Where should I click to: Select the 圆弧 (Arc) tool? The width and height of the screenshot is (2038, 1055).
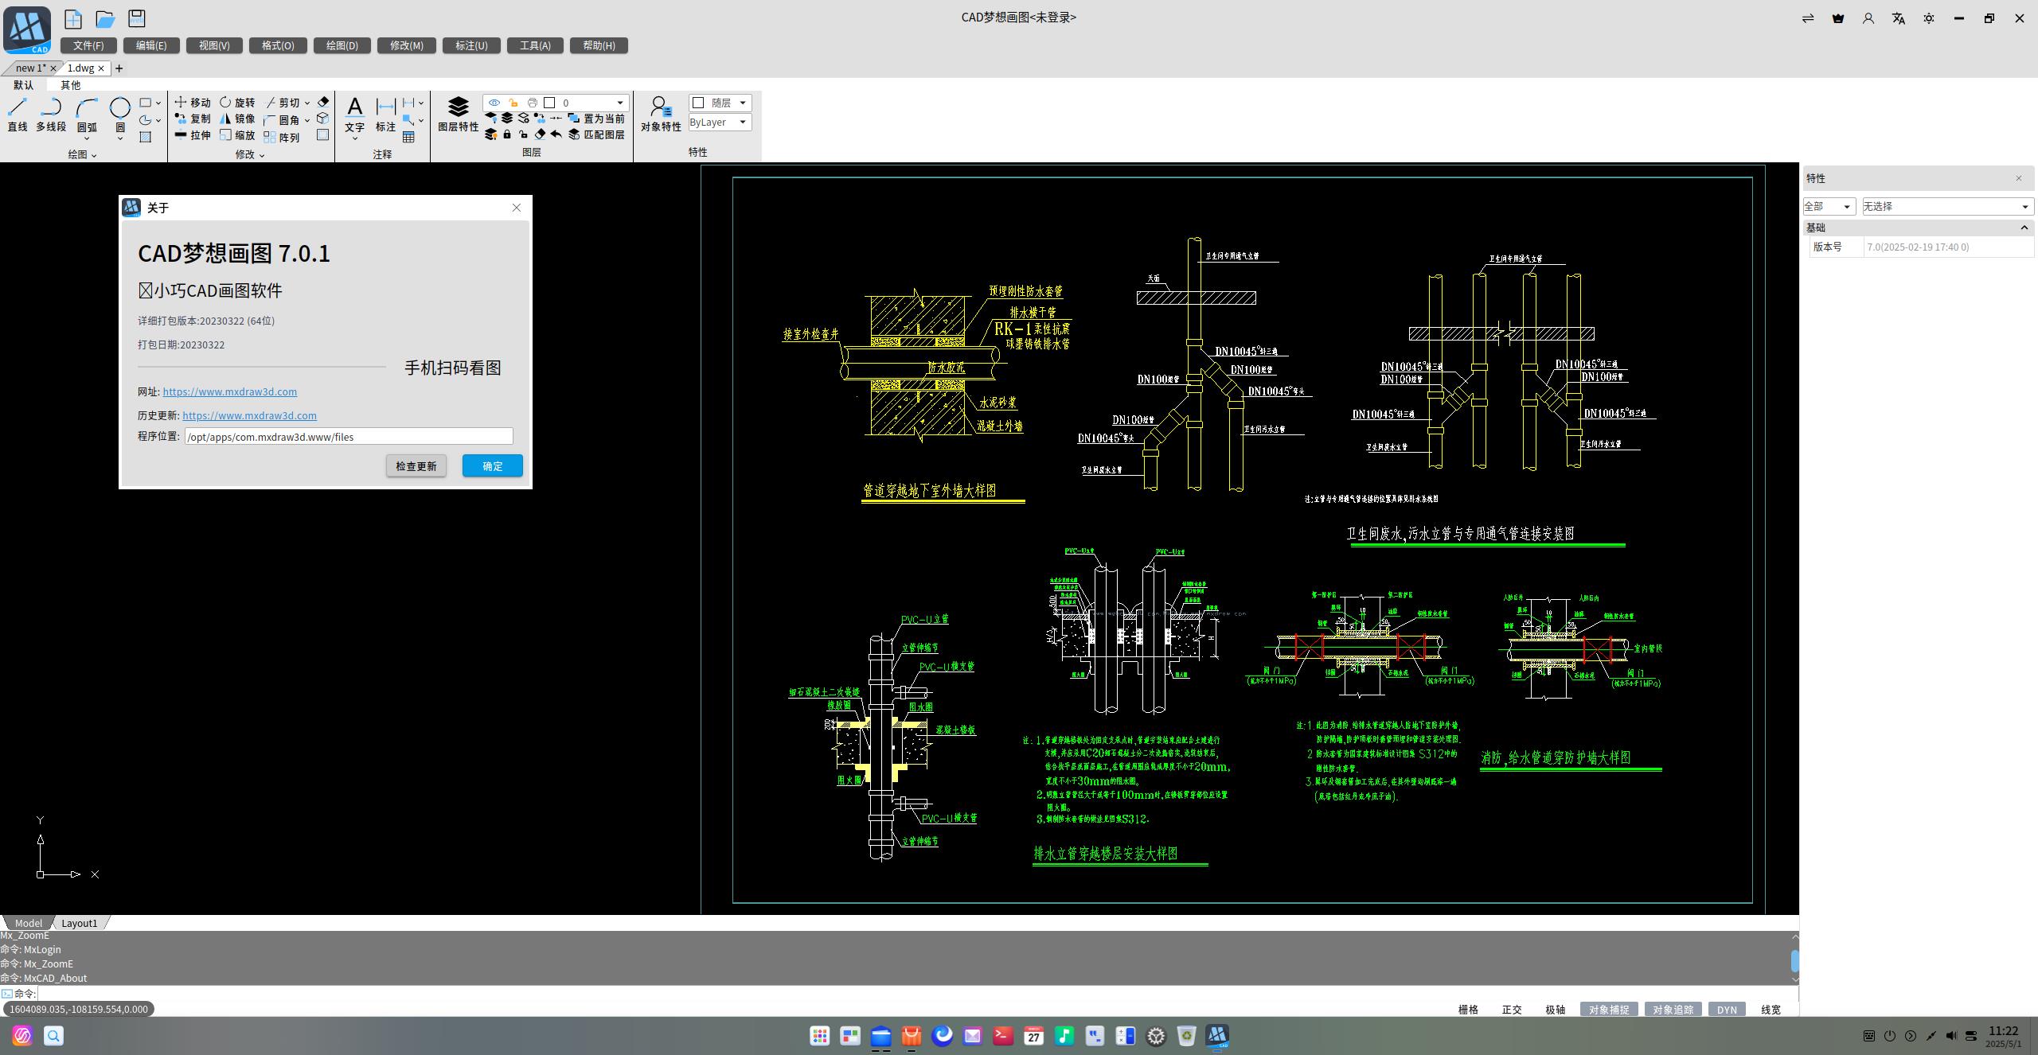point(87,115)
